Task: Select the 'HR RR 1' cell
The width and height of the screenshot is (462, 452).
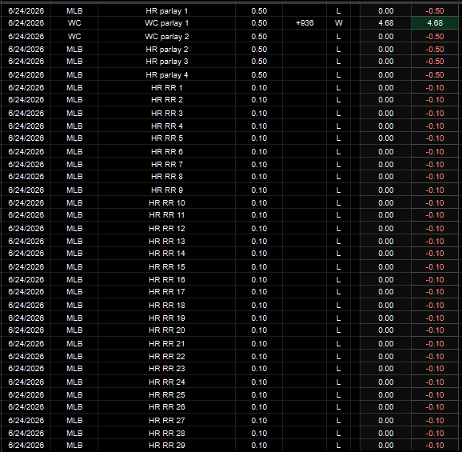Action: pyautogui.click(x=167, y=87)
